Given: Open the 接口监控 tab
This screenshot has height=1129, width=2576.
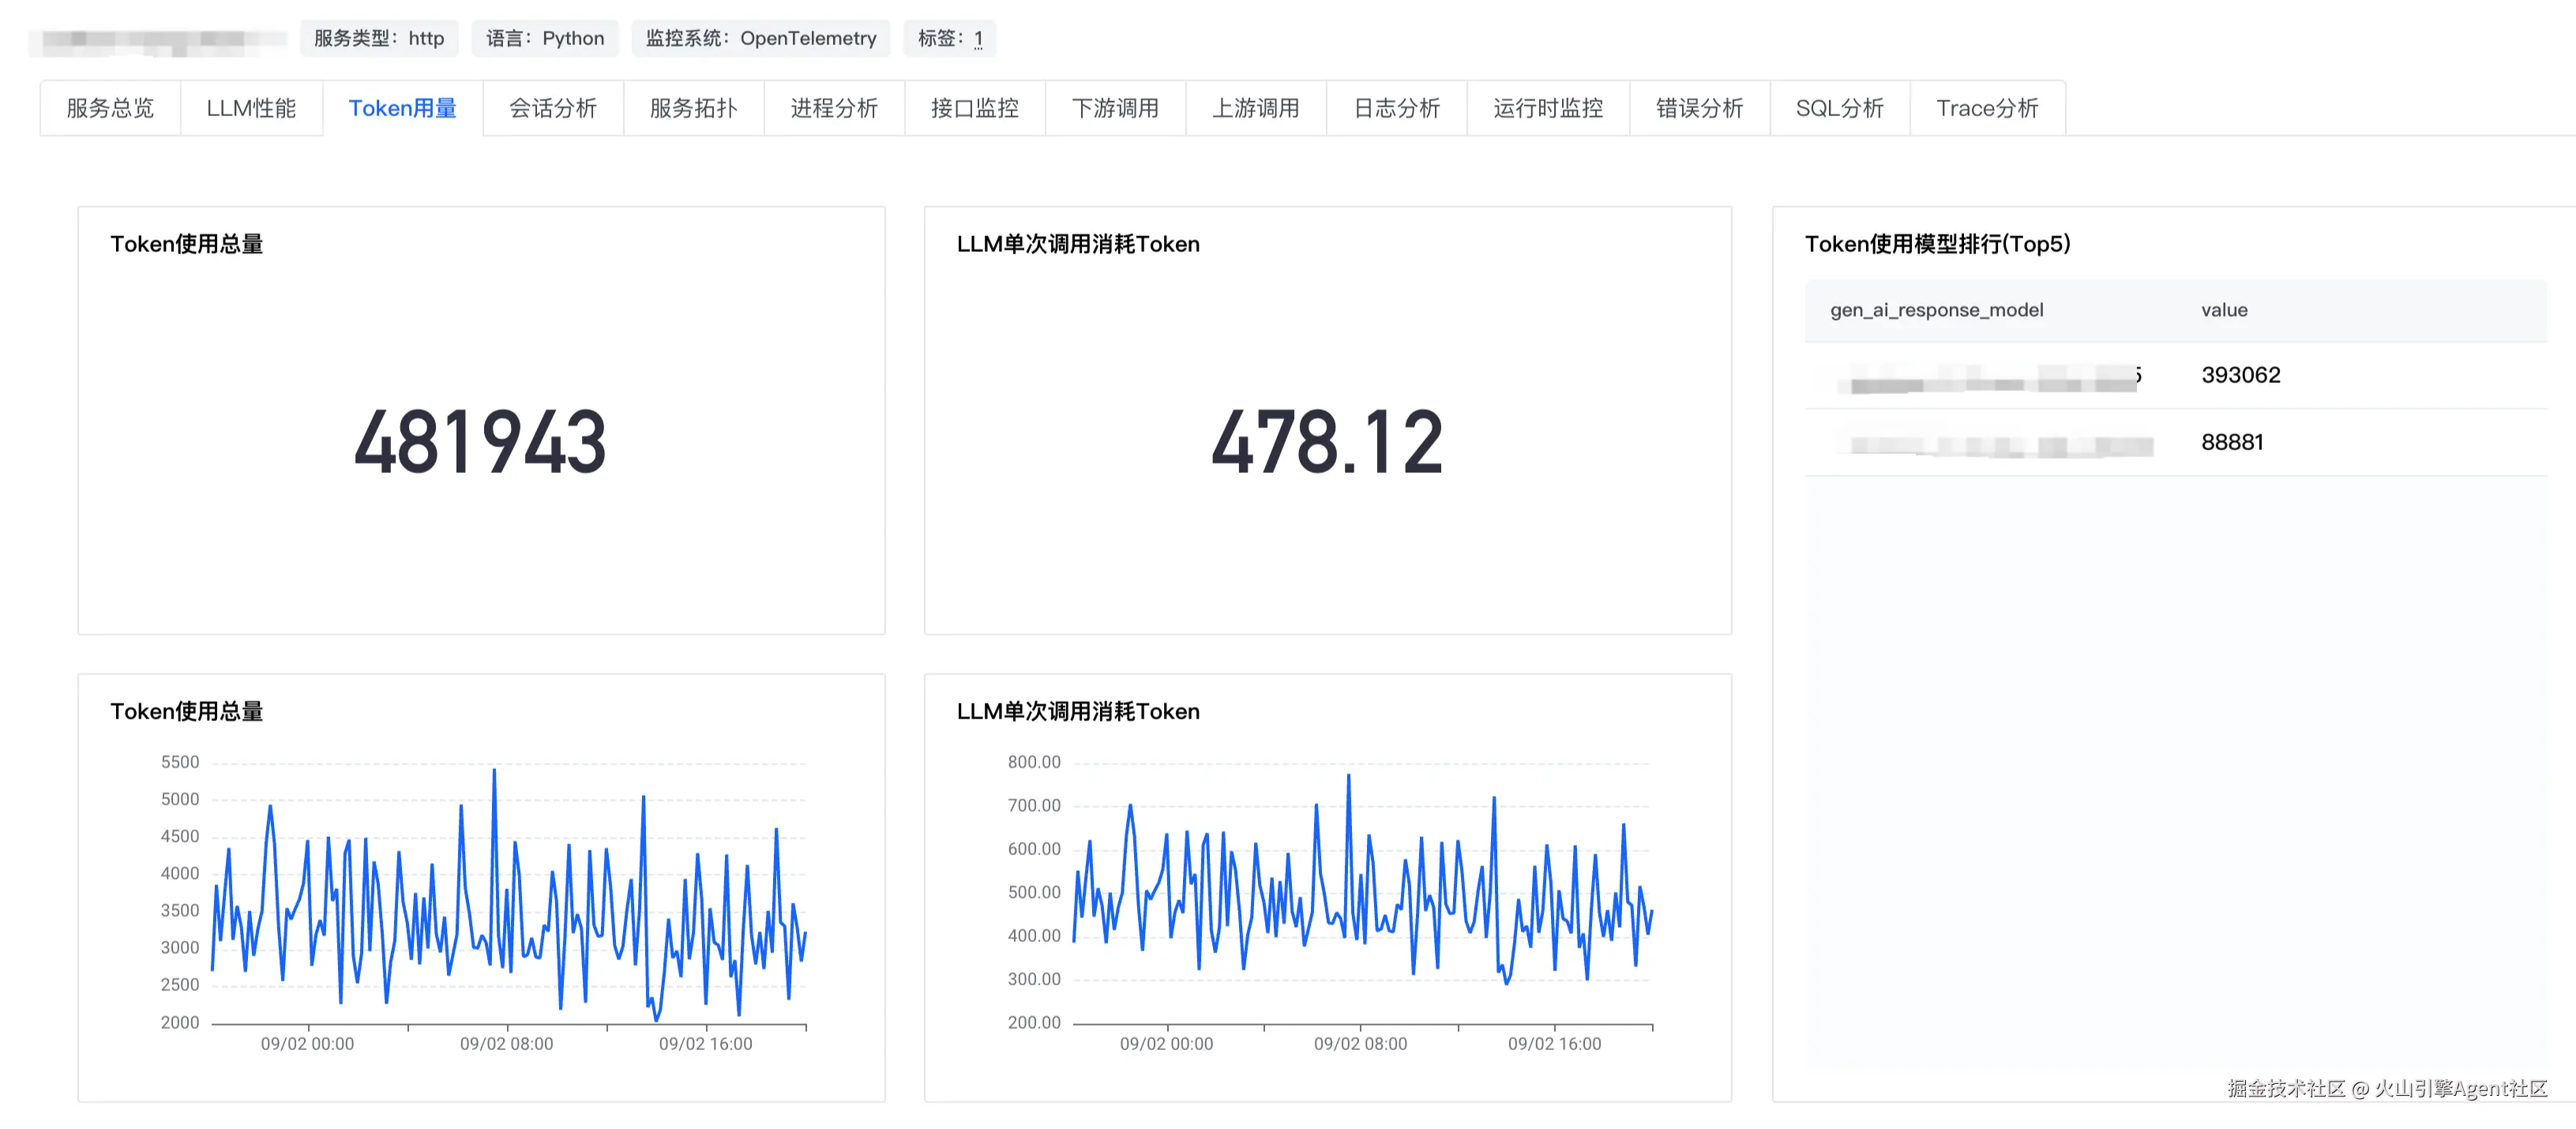Looking at the screenshot, I should [x=974, y=108].
